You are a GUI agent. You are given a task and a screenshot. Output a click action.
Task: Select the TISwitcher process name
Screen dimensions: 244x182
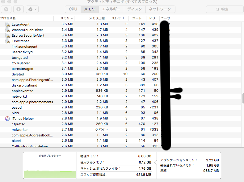tap(20, 41)
